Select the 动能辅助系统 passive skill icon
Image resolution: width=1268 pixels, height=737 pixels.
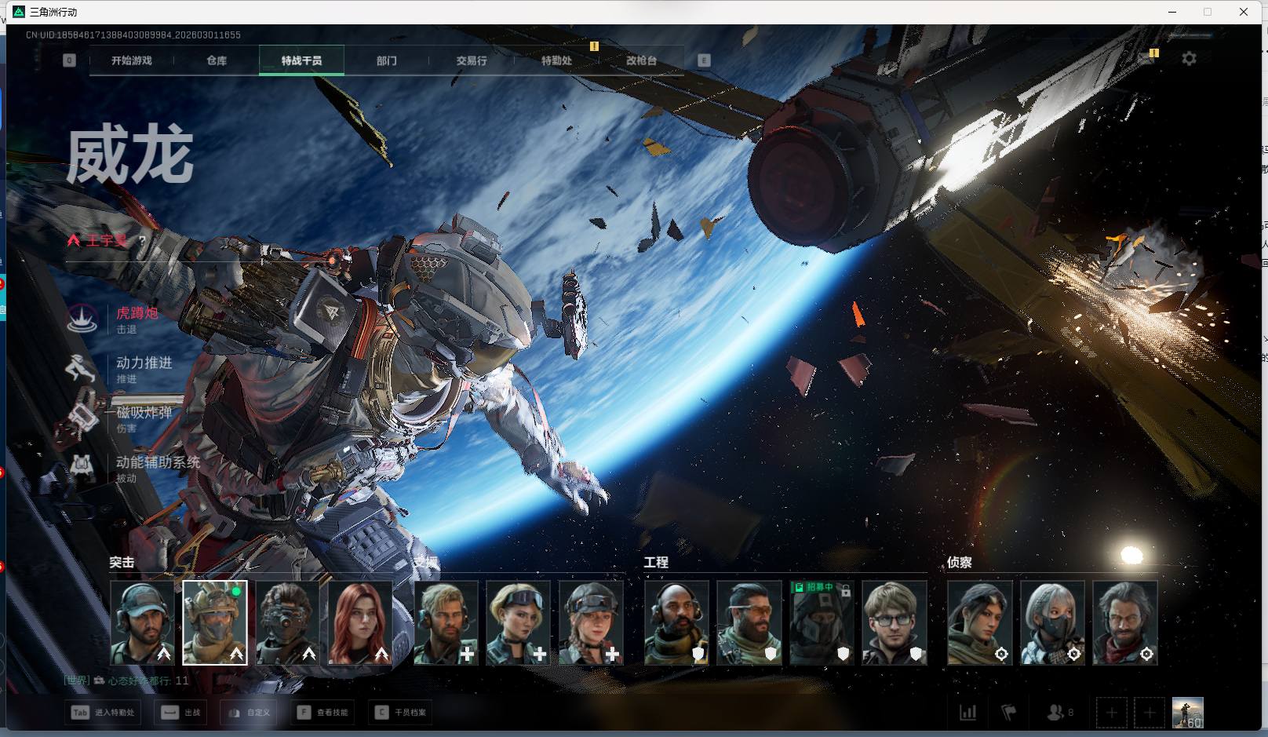(x=82, y=467)
